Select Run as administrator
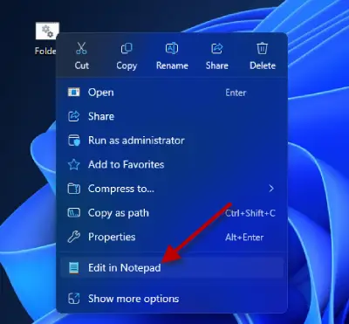Viewport: 349px width, 324px height. tap(172, 141)
